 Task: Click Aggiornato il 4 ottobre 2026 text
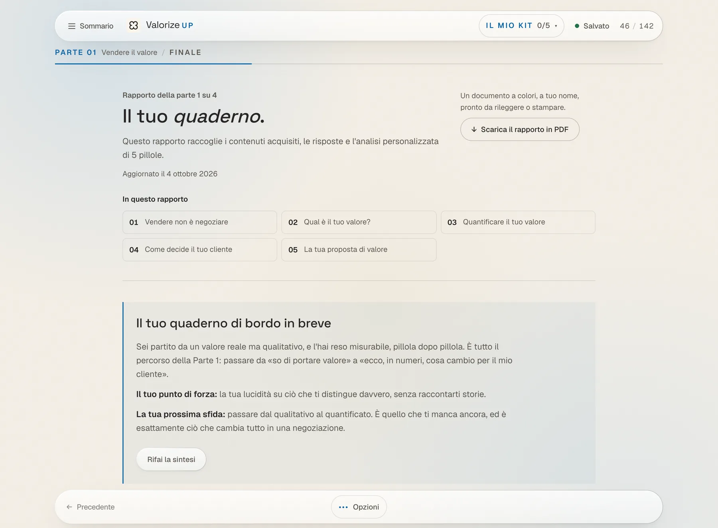coord(170,174)
